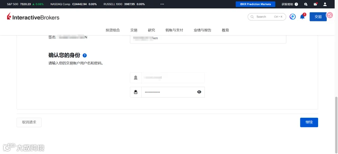338x154 pixels.
Task: Click the 确认您的身份 heading
Action: [64, 55]
